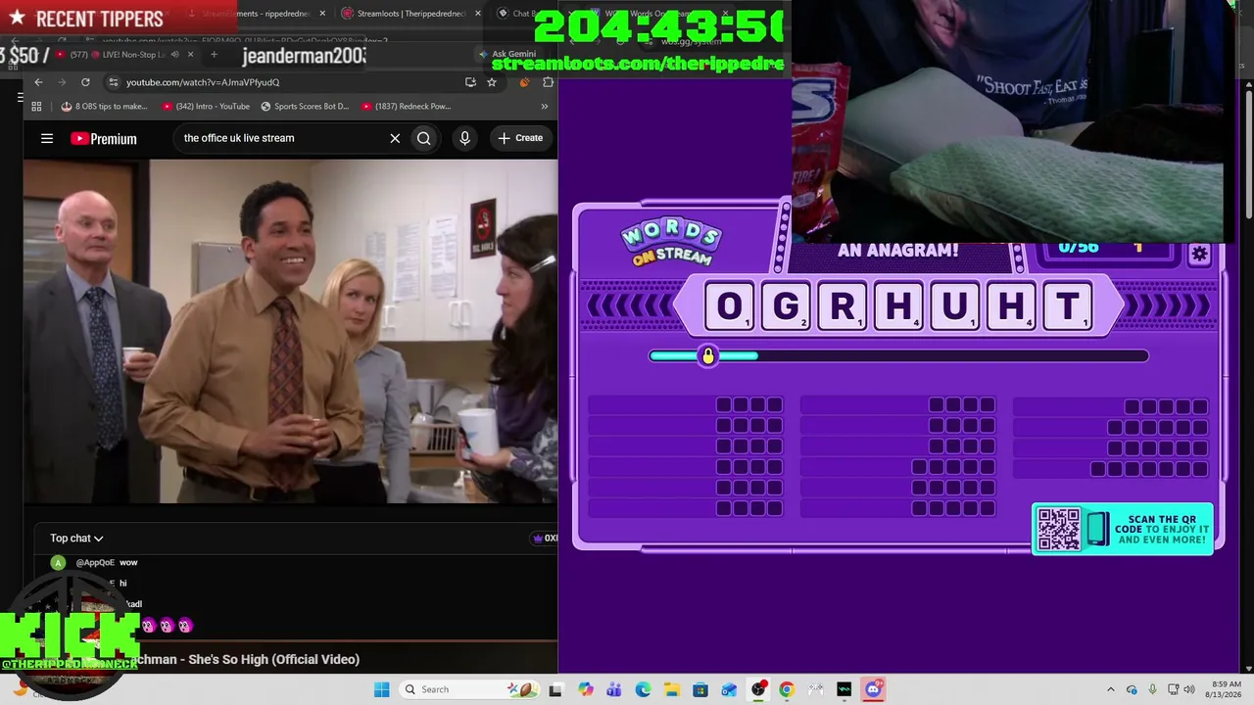Open the Windows Start menu
This screenshot has height=705, width=1254.
click(381, 689)
